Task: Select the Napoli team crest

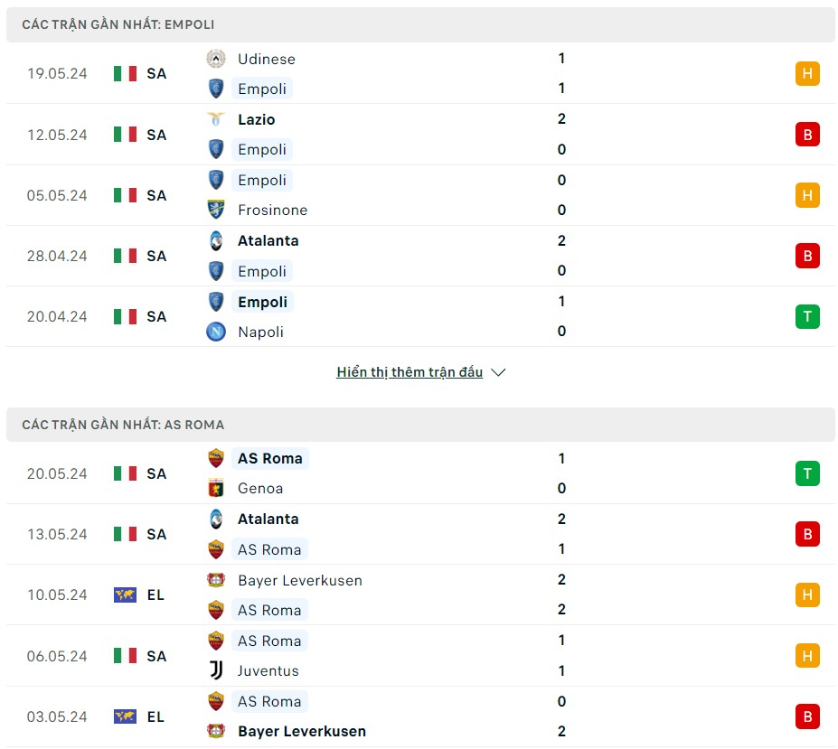Action: pos(216,332)
